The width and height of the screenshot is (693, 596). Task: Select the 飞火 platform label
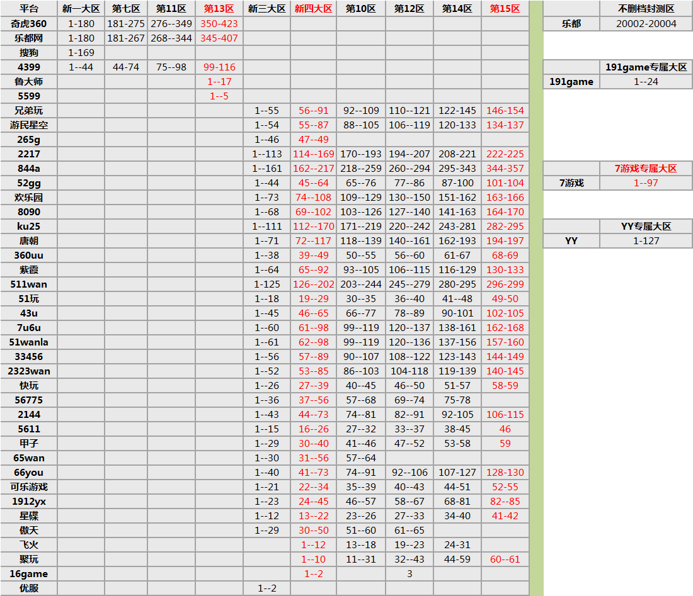pyautogui.click(x=29, y=545)
